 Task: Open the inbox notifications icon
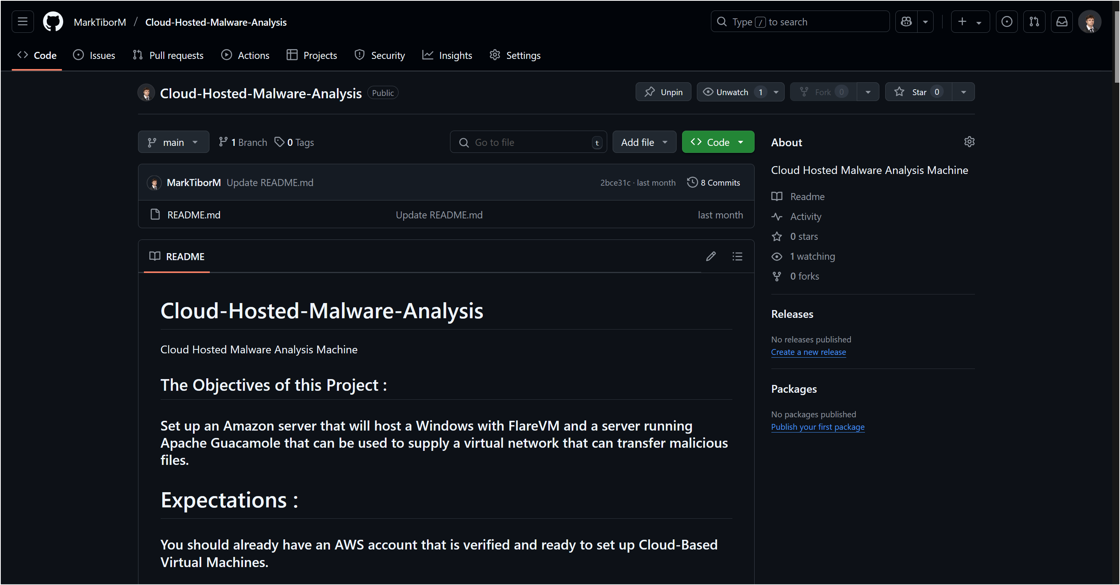(1062, 21)
